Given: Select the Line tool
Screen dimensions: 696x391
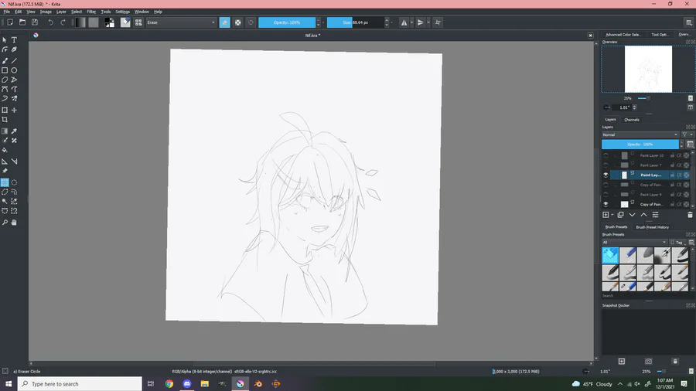Looking at the screenshot, I should tap(14, 61).
